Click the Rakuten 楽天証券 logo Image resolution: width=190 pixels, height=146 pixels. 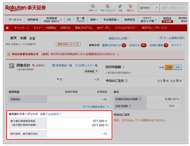point(26,8)
